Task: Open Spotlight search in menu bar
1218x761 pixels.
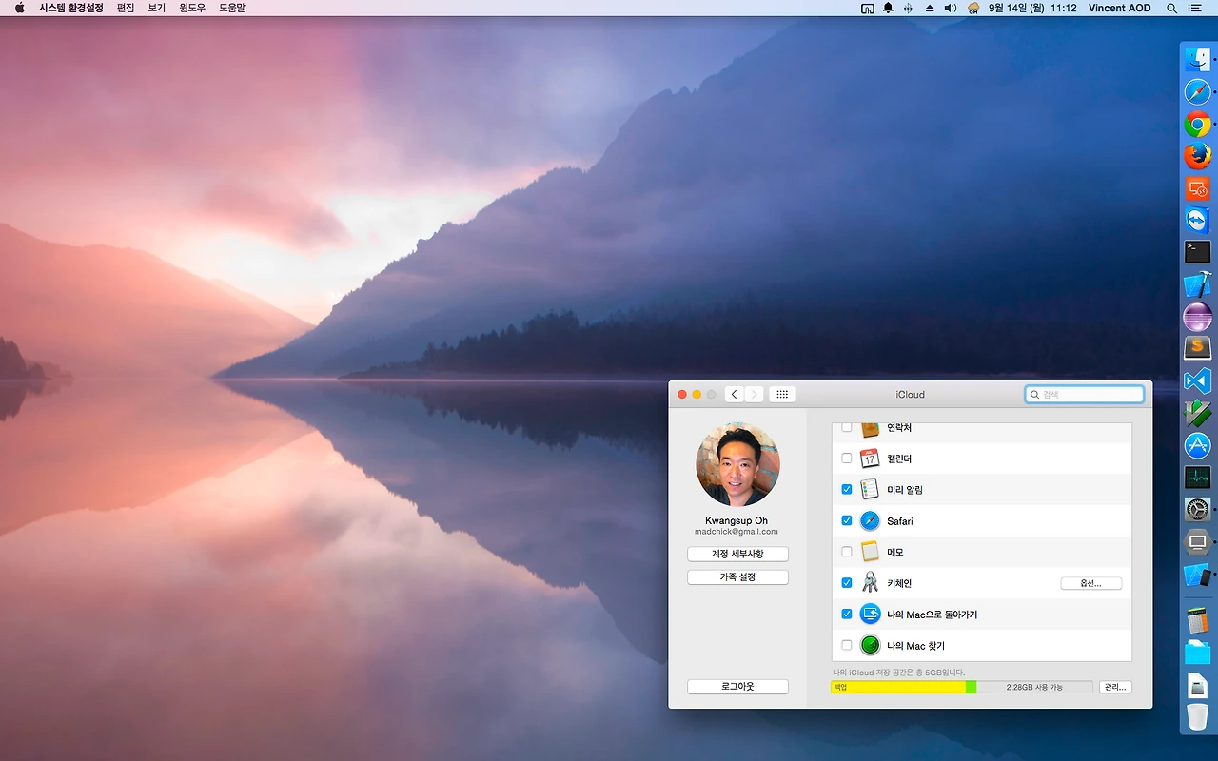Action: point(1171,8)
